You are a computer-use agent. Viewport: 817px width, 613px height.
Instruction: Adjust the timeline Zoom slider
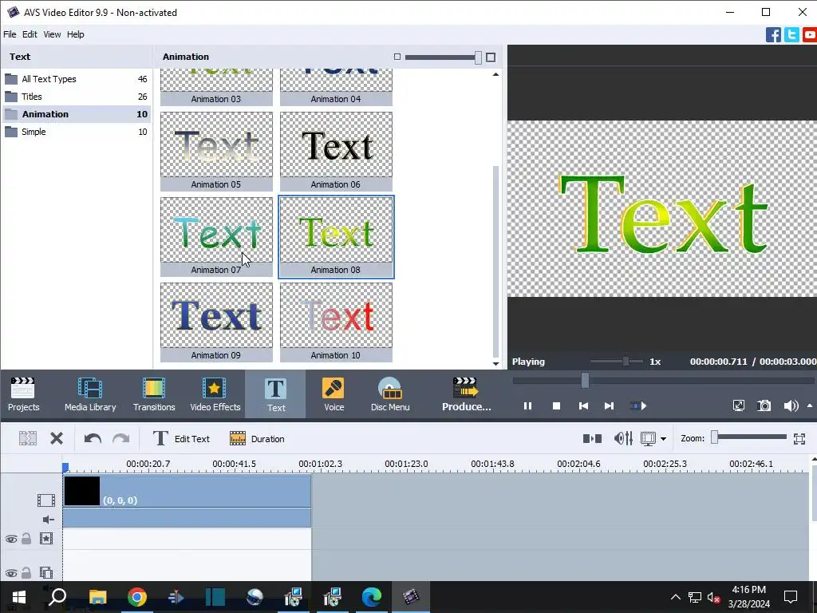(x=715, y=437)
